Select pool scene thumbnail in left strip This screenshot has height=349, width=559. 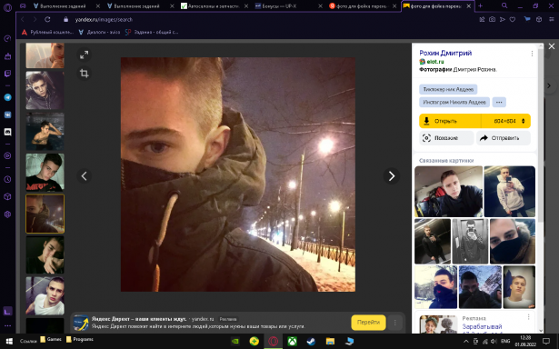pos(45,132)
